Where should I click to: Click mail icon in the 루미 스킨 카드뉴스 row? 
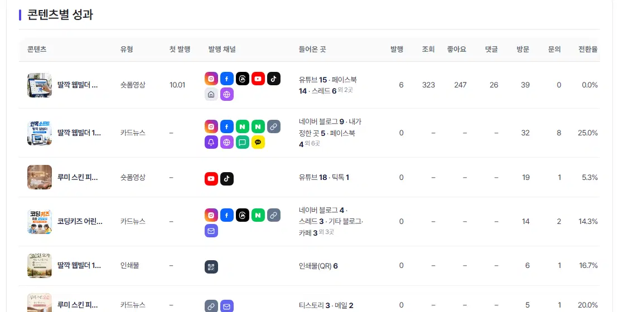[x=226, y=306]
